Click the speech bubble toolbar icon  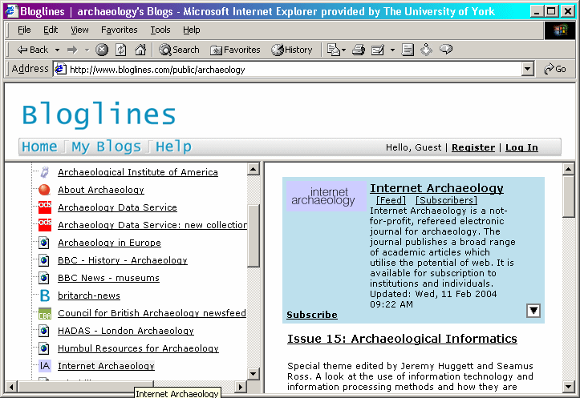(x=446, y=49)
